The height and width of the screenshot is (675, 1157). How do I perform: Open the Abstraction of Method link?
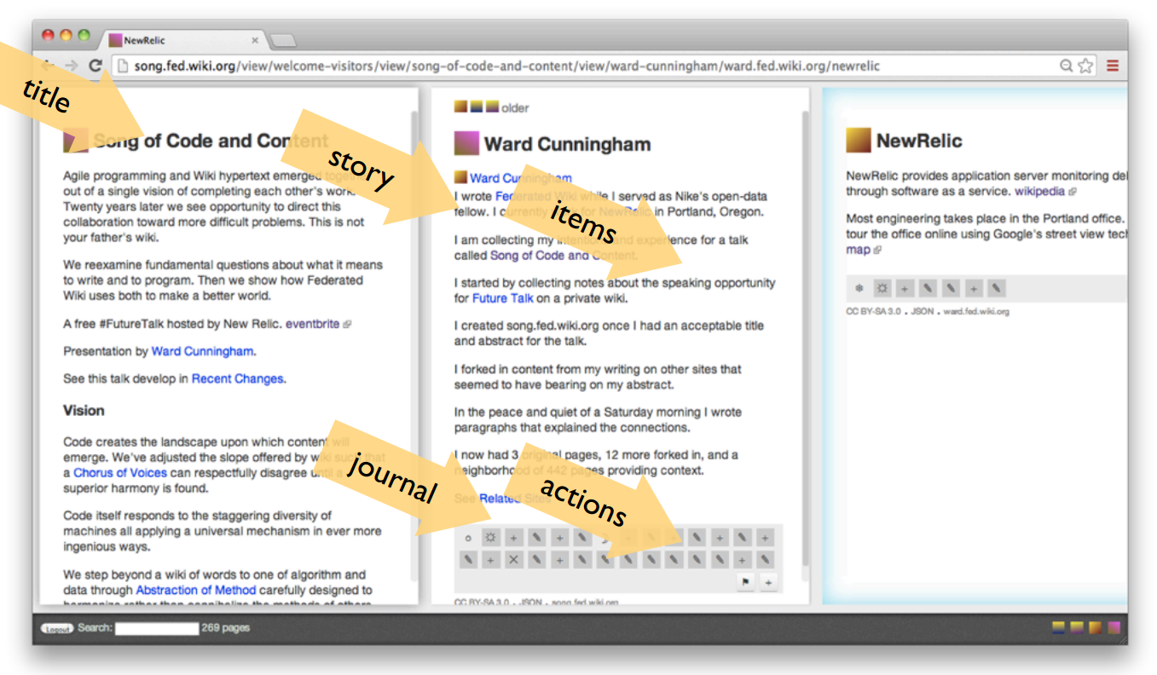pos(196,590)
